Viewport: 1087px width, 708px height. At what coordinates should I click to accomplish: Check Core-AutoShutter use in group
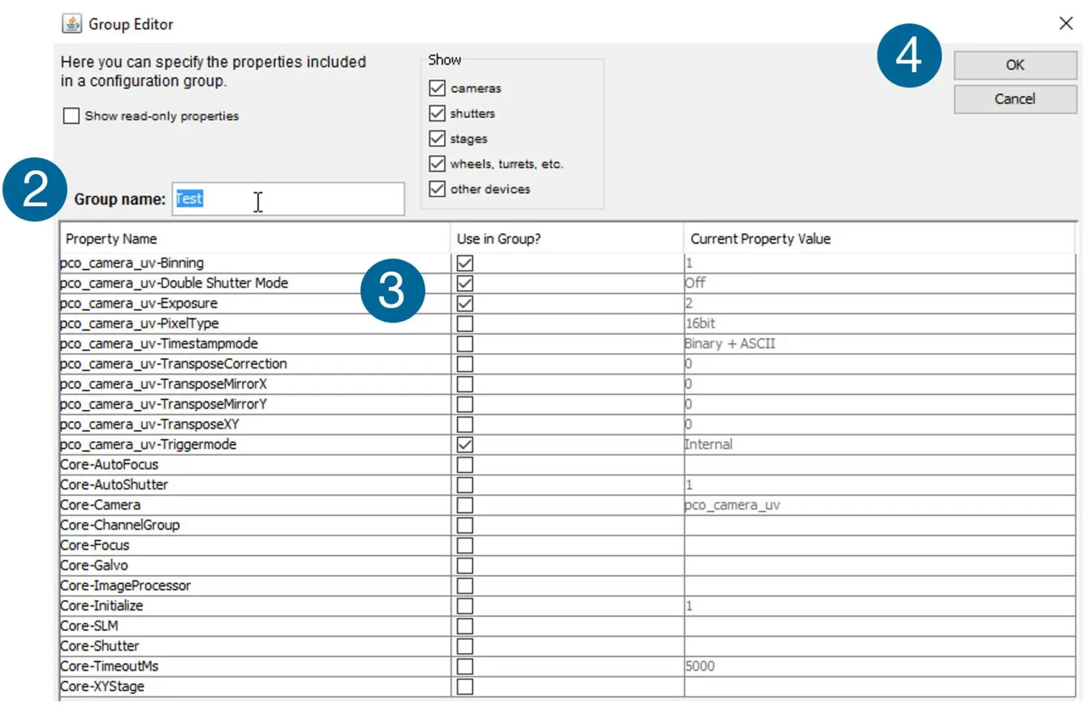pyautogui.click(x=465, y=485)
